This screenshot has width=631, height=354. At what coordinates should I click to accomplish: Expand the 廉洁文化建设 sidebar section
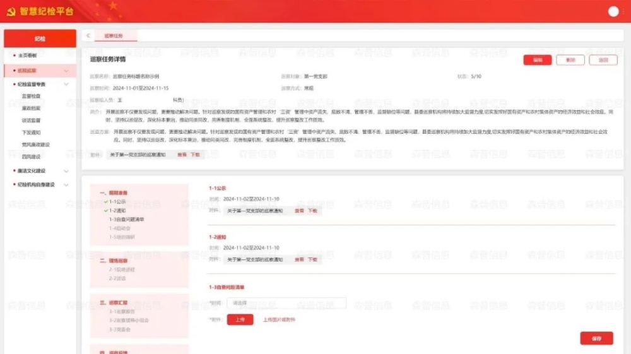coord(67,170)
